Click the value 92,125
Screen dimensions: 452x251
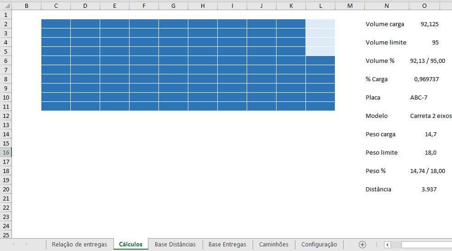tap(429, 24)
